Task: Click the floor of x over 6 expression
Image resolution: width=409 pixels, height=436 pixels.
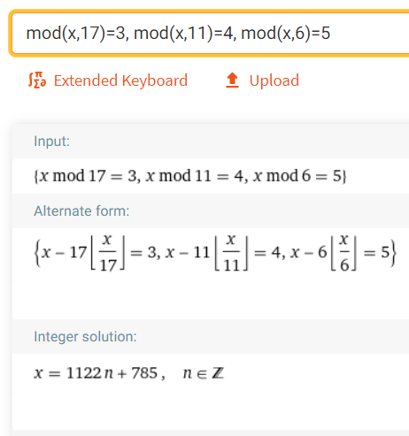Action: click(x=343, y=253)
